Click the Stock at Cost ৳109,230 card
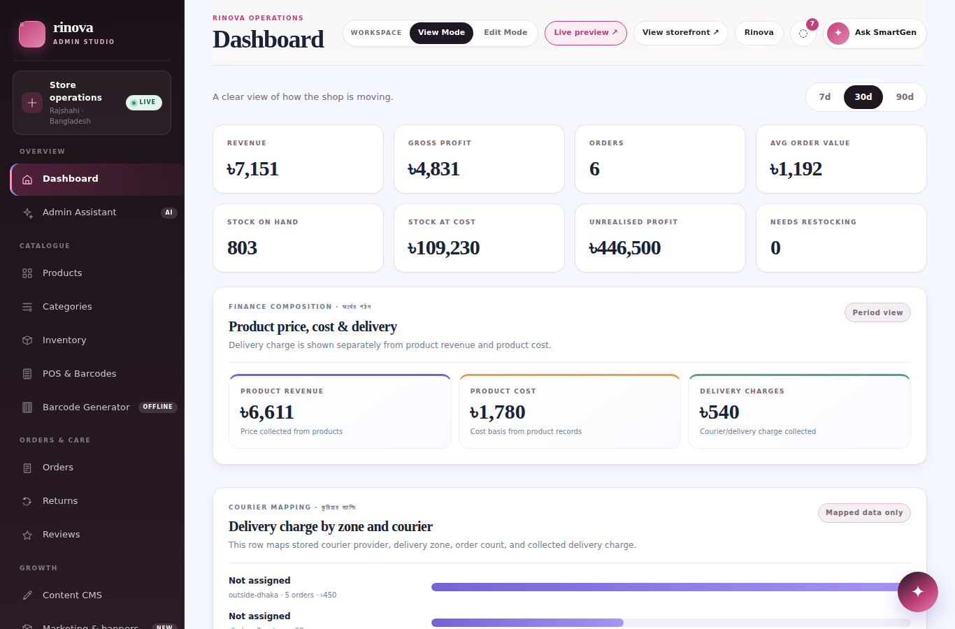The image size is (955, 629). (480, 238)
